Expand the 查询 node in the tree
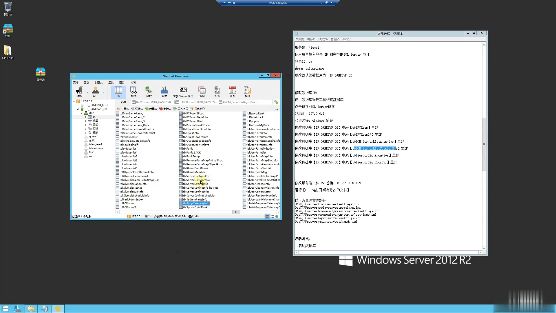The width and height of the screenshot is (556, 313). point(86,129)
